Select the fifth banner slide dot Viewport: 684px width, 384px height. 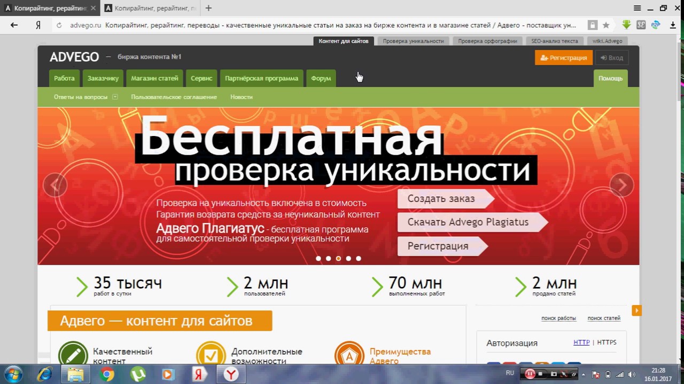coord(359,259)
